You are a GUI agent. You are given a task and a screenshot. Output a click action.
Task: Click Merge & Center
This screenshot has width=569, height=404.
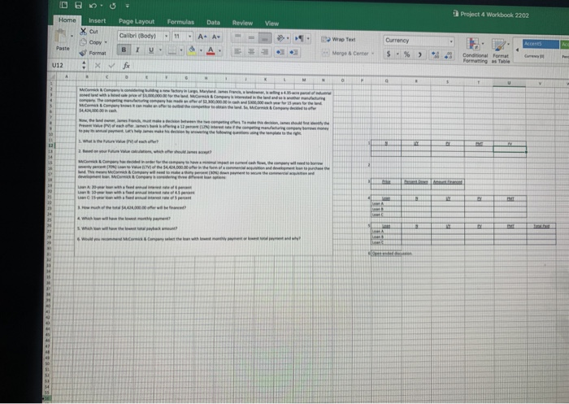point(345,54)
